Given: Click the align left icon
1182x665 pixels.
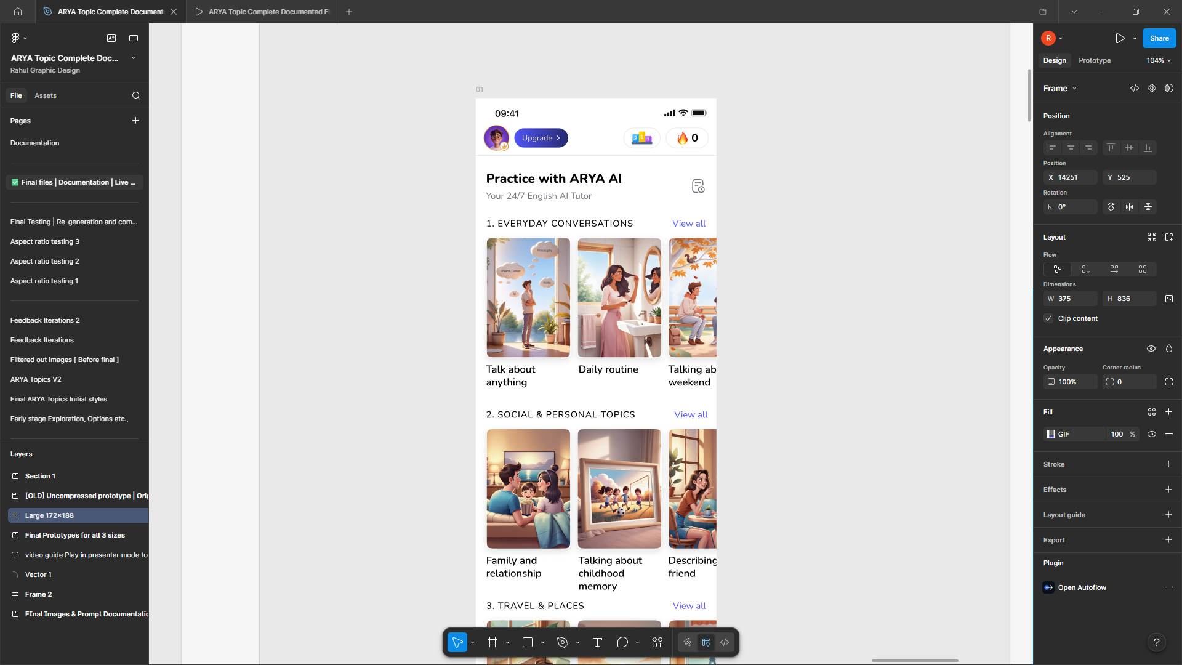Looking at the screenshot, I should point(1052,148).
